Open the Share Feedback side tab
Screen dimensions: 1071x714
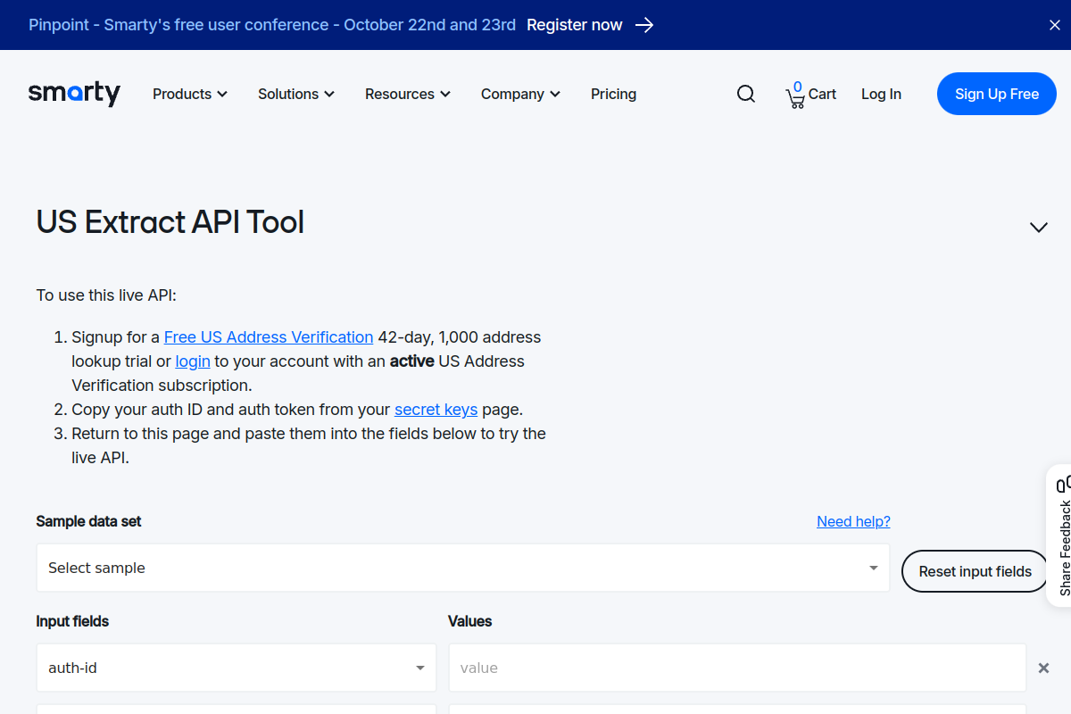click(x=1059, y=535)
